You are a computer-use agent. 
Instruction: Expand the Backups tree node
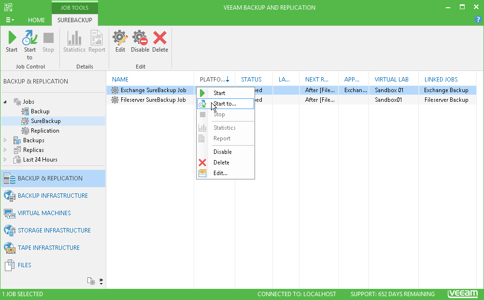coord(5,140)
